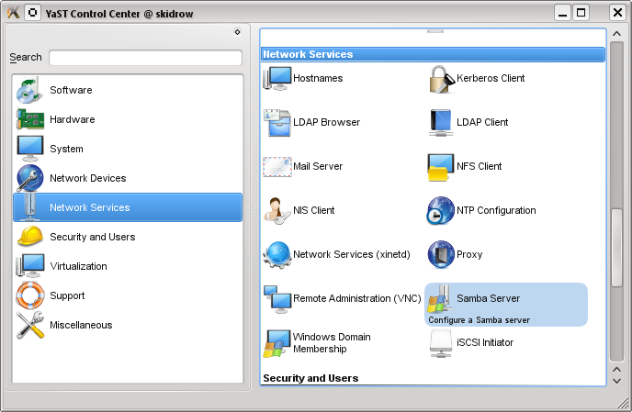Click the 'Security and Users' sidebar label
The image size is (632, 412).
click(x=93, y=237)
